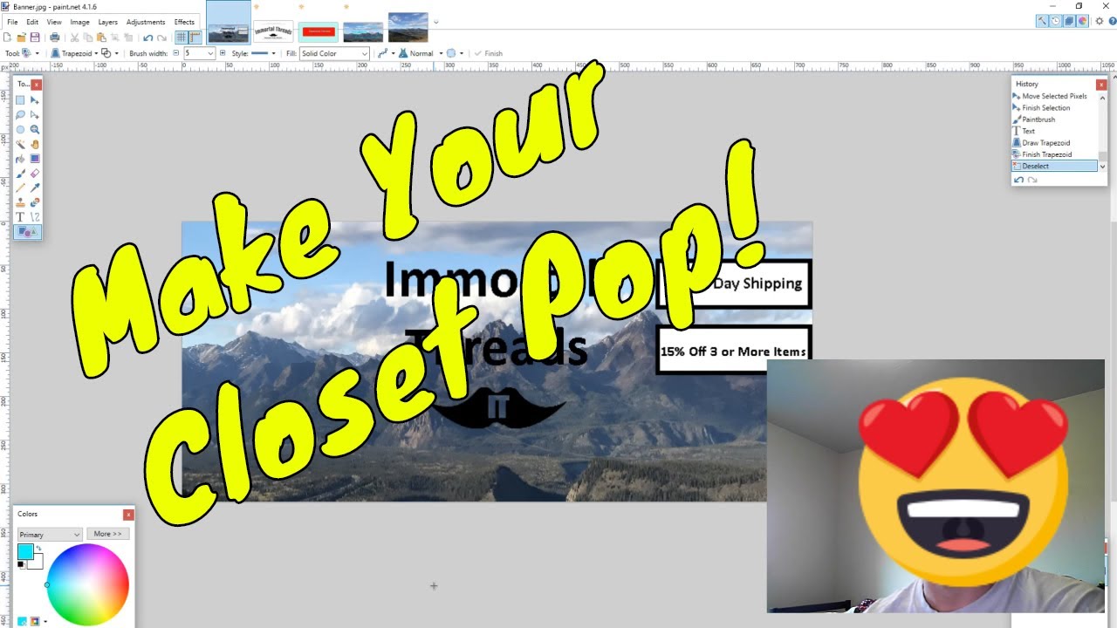
Task: Open the Edit menu
Action: (x=32, y=22)
